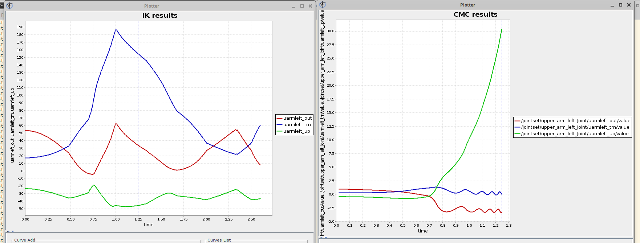Screen dimensions: 640x243
Task: Click the vertical axis label of CMC results plot
Action: (x=322, y=123)
